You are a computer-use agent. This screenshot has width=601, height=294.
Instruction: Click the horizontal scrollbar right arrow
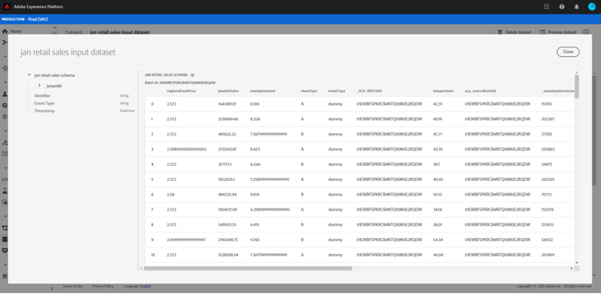(x=571, y=268)
